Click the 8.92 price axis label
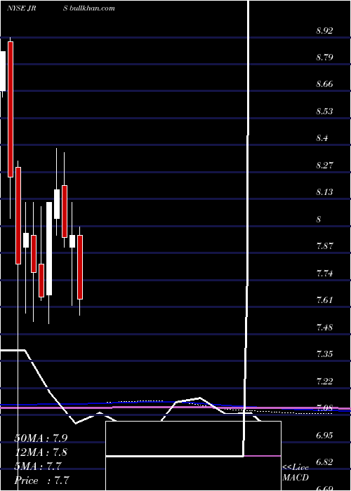351x491 pixels. 324,31
